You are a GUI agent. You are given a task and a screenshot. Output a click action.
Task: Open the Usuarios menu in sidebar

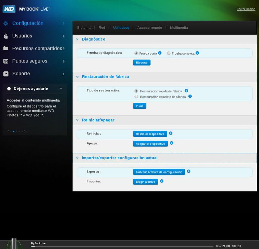tap(22, 36)
